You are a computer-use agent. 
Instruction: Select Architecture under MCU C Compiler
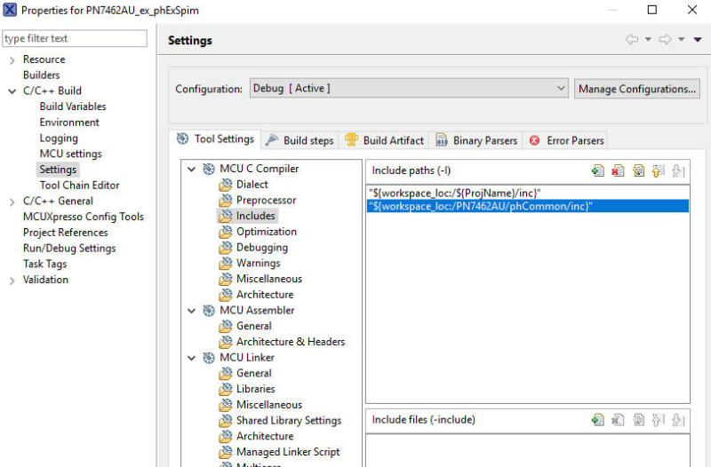tap(265, 295)
